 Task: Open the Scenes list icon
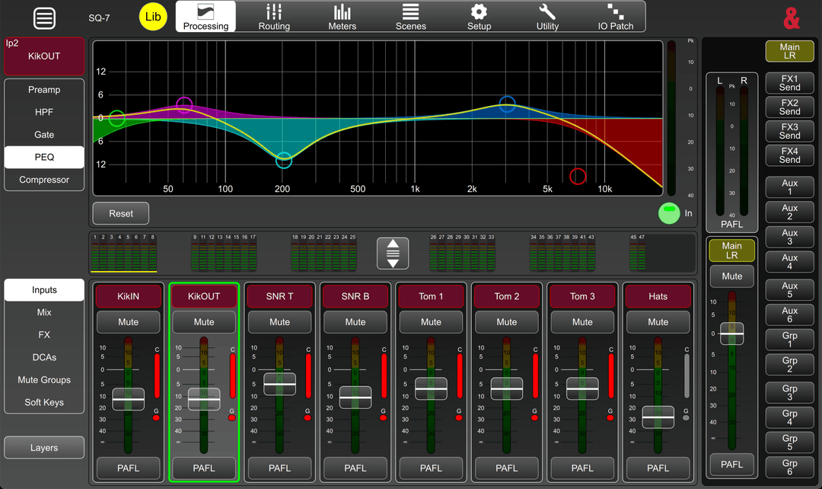coord(410,17)
